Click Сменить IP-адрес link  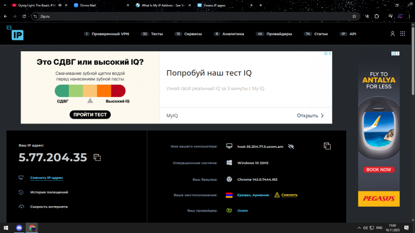[x=46, y=178]
